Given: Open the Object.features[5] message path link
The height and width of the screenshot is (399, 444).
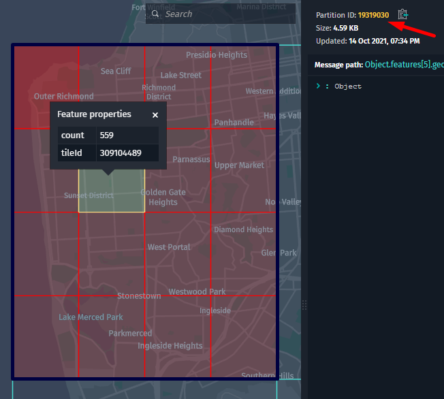Looking at the screenshot, I should (404, 65).
